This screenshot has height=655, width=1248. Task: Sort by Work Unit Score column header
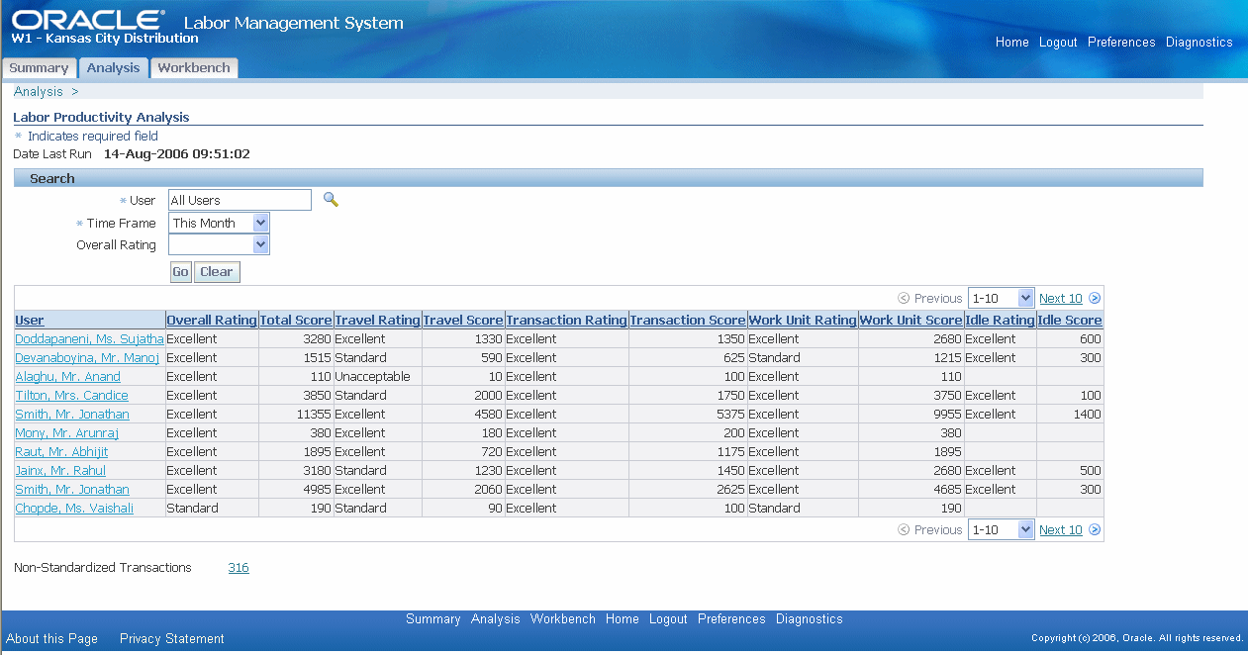(x=911, y=320)
